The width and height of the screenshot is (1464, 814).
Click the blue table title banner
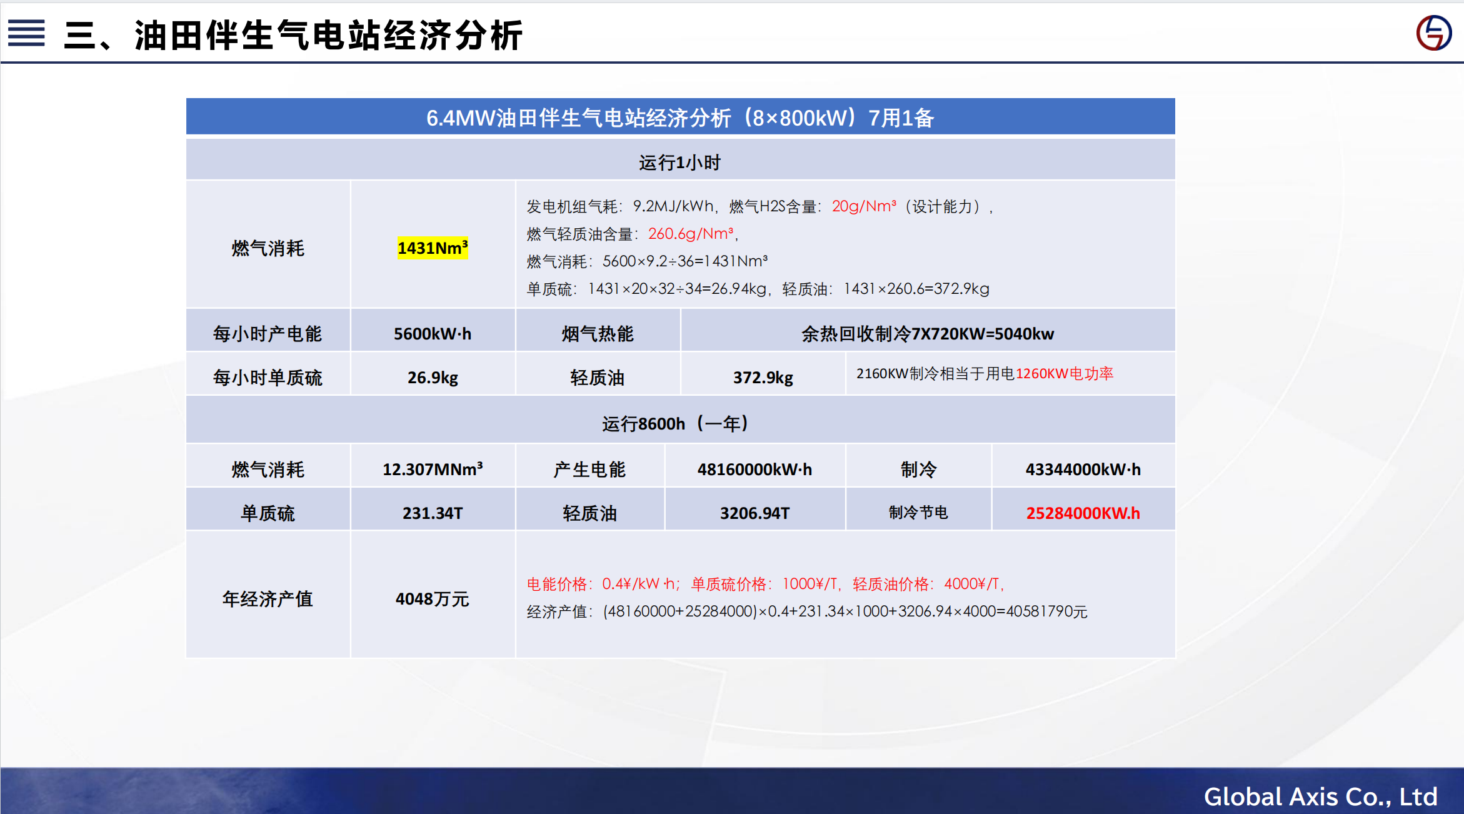point(680,117)
